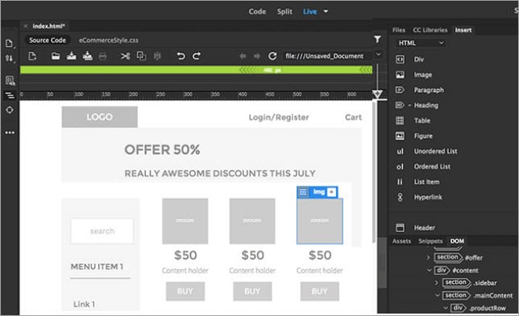The width and height of the screenshot is (519, 316).
Task: Open the Snippets panel tab
Action: tap(430, 241)
